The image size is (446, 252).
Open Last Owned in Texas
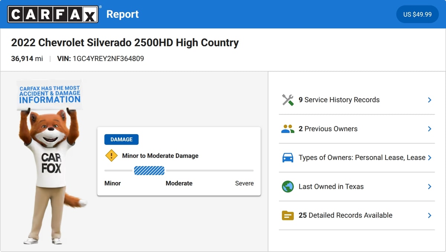tap(357, 187)
